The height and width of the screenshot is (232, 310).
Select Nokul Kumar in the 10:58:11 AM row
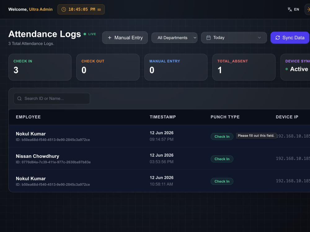(31, 178)
